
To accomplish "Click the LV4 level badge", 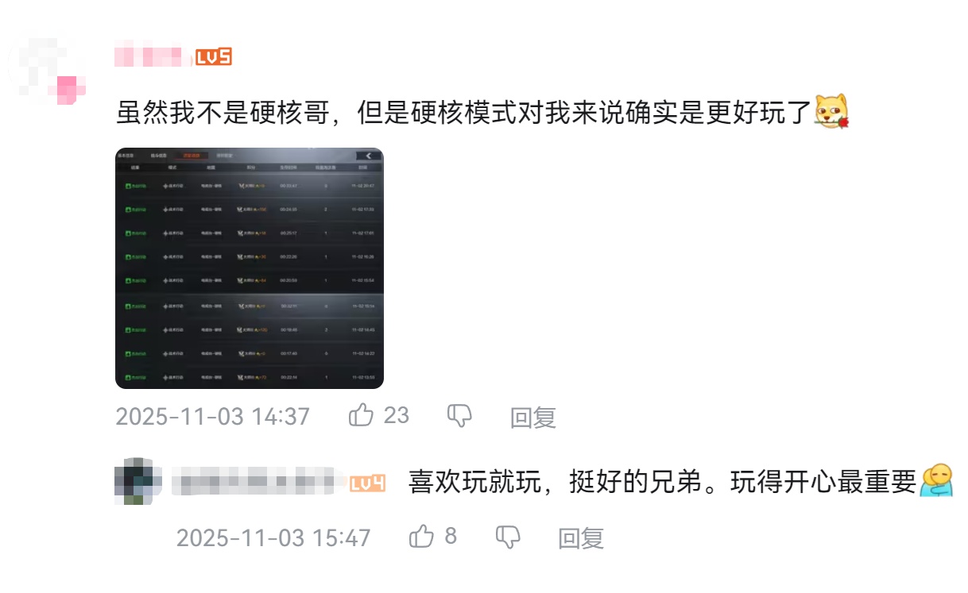I will (368, 483).
